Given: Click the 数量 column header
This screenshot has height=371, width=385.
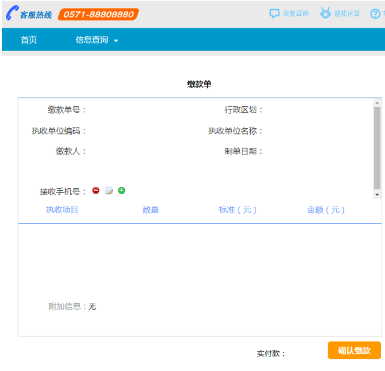Looking at the screenshot, I should [151, 210].
